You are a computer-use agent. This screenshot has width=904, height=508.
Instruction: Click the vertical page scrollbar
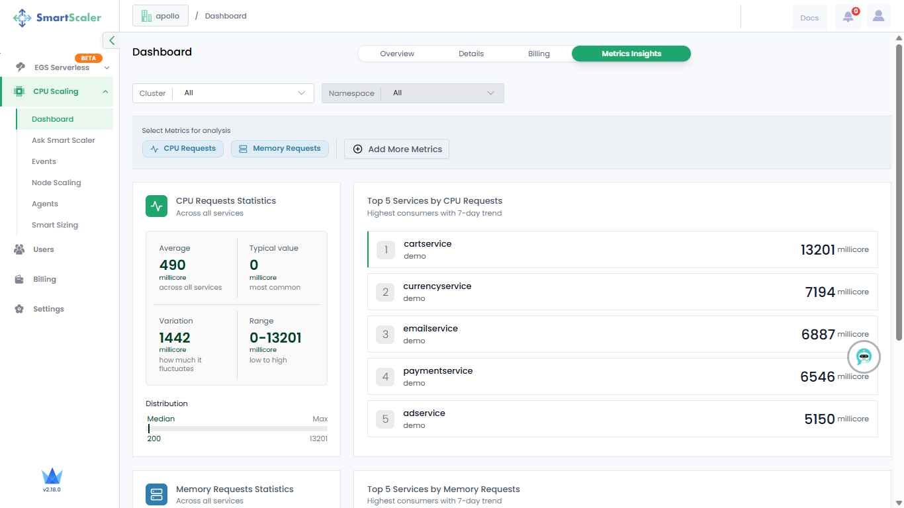[x=899, y=192]
